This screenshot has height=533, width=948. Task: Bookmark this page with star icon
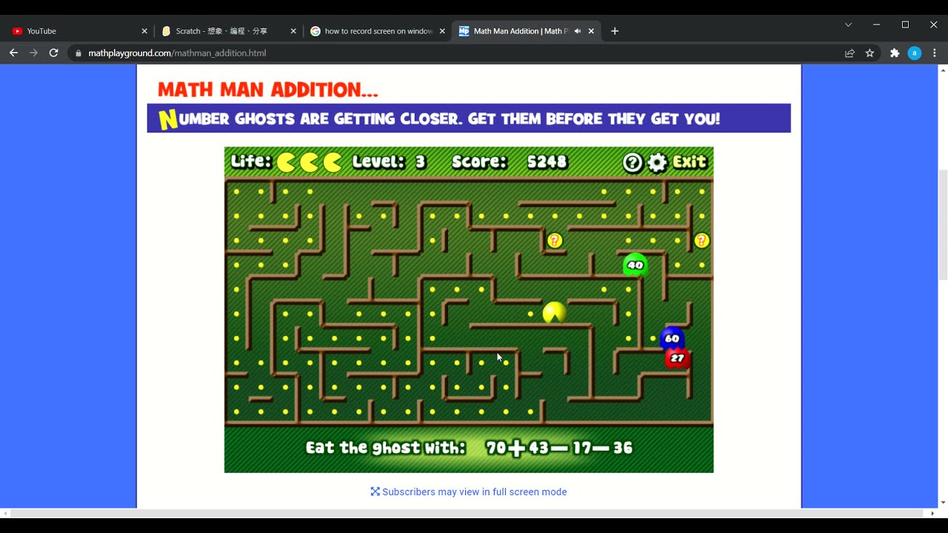click(869, 53)
